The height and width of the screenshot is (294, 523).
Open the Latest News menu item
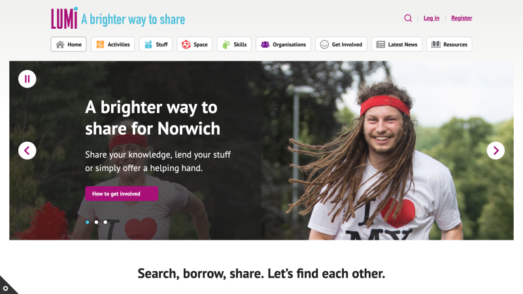(x=397, y=44)
